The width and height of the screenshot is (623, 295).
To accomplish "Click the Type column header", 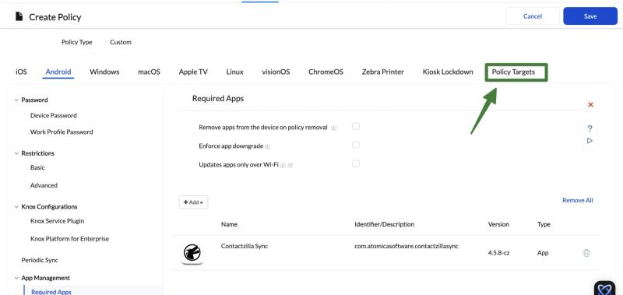I will [544, 224].
